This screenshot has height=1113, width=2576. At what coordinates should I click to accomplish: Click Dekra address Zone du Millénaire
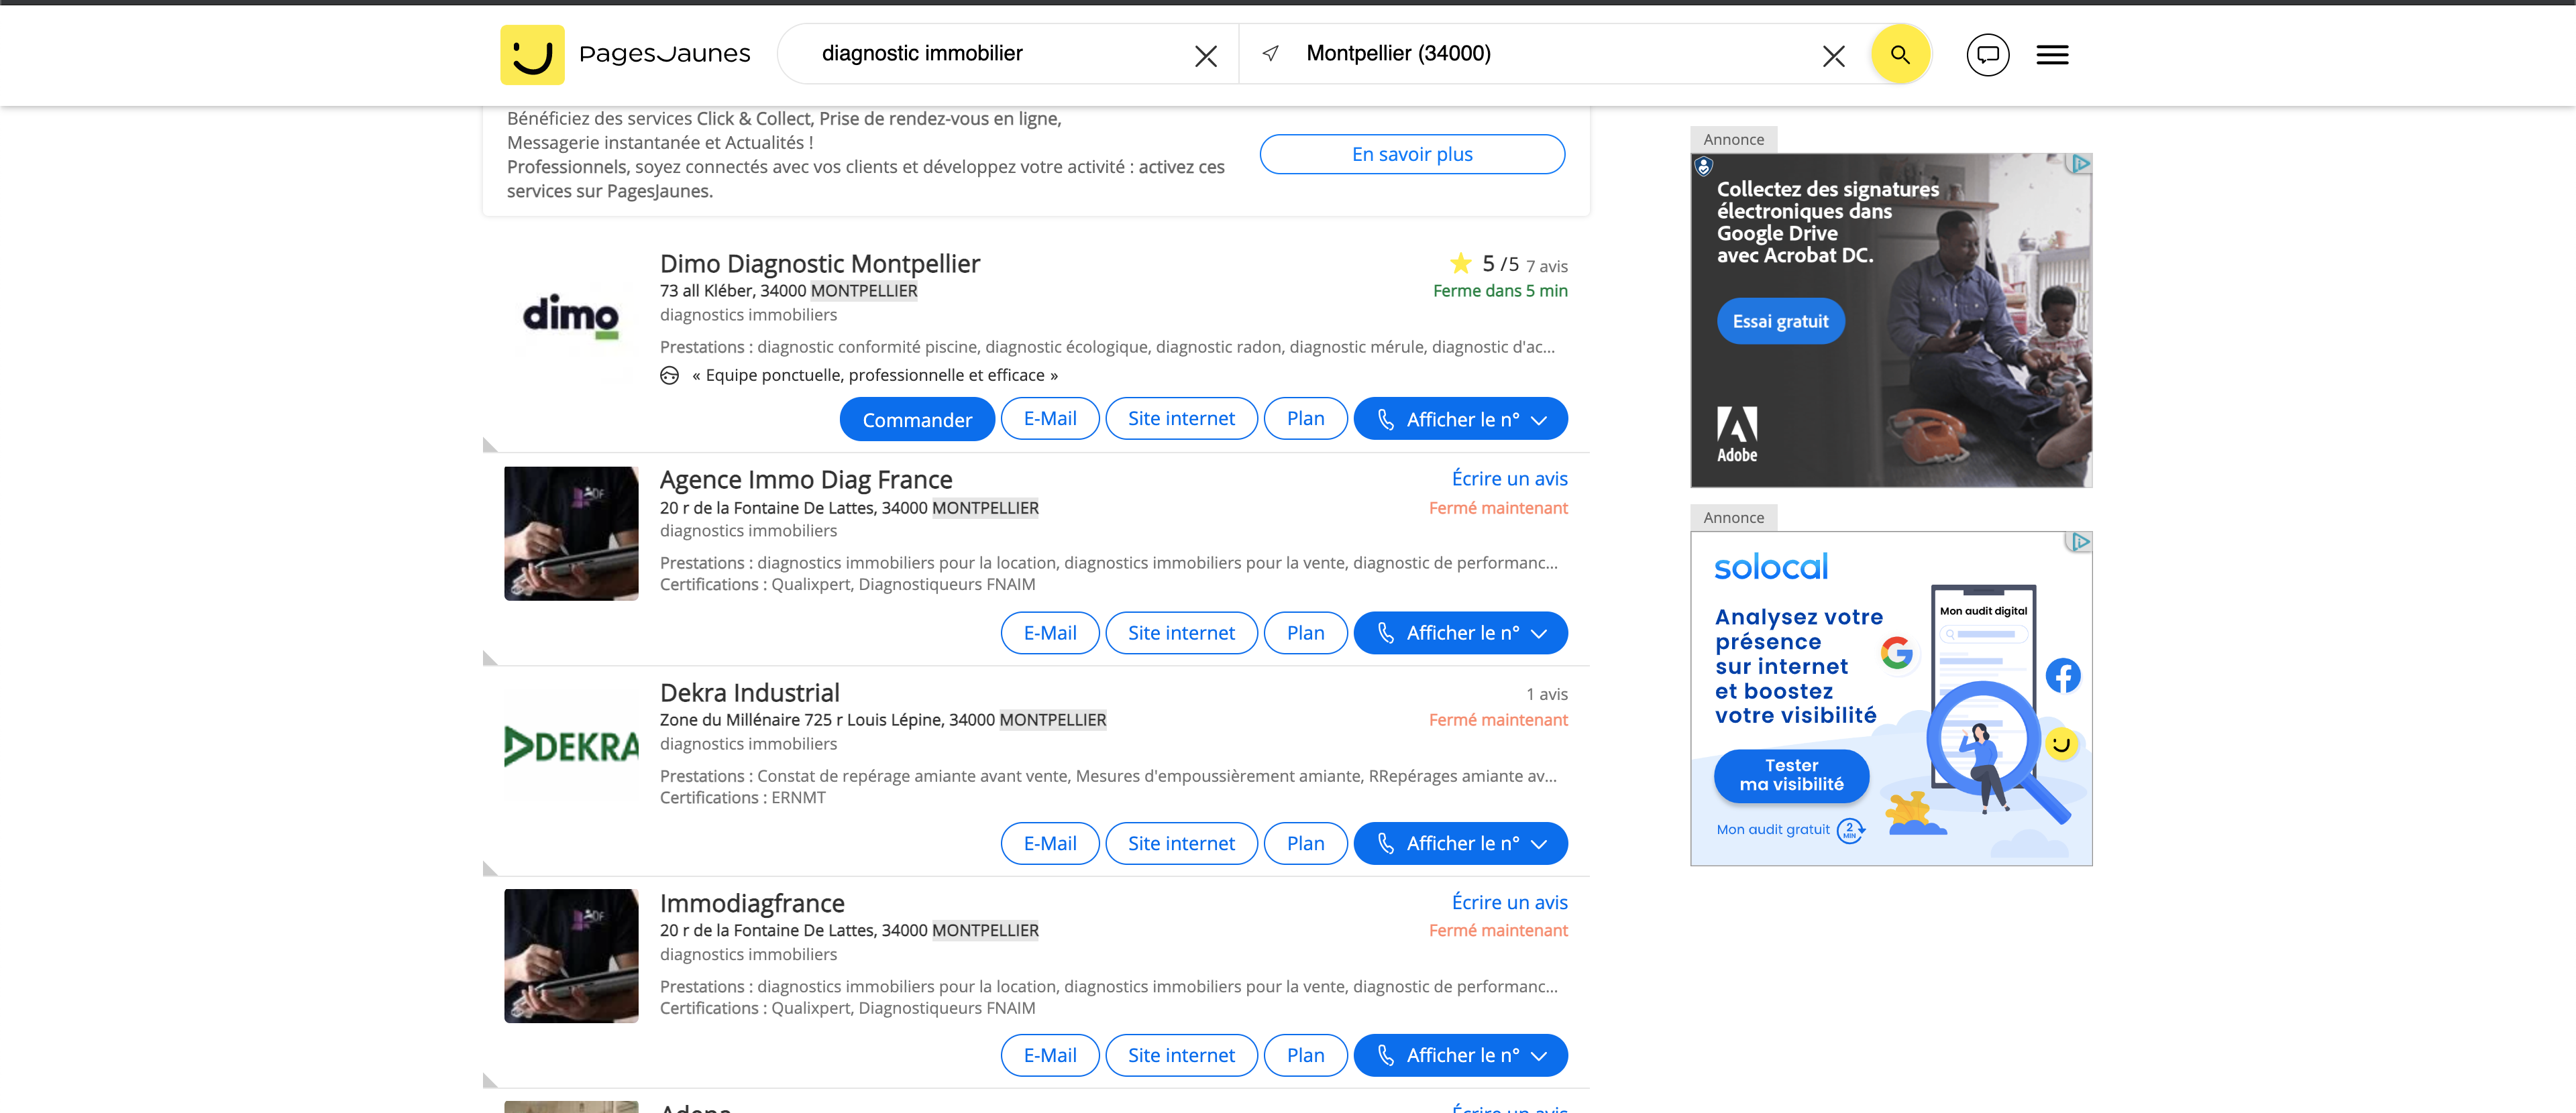pos(883,719)
